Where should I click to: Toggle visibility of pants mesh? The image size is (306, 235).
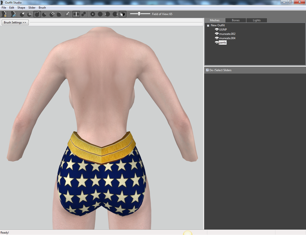click(x=217, y=42)
